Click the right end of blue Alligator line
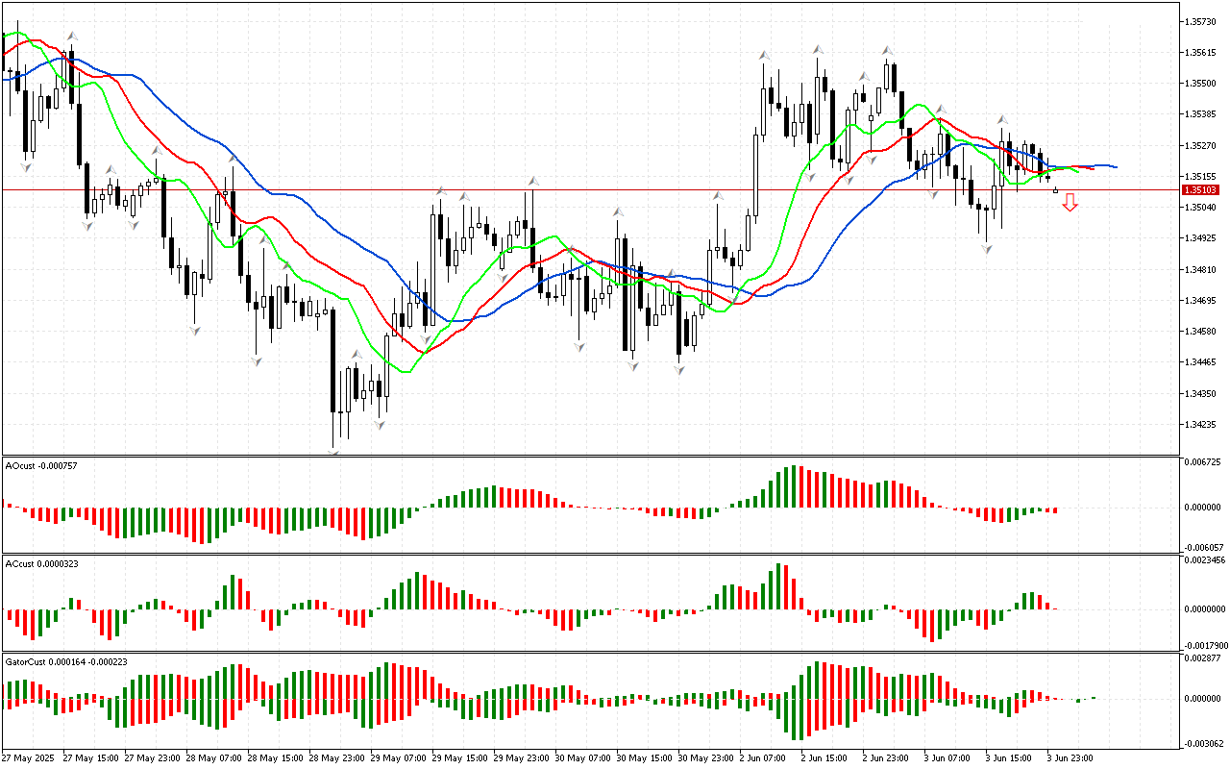The height and width of the screenshot is (769, 1230). point(1115,167)
